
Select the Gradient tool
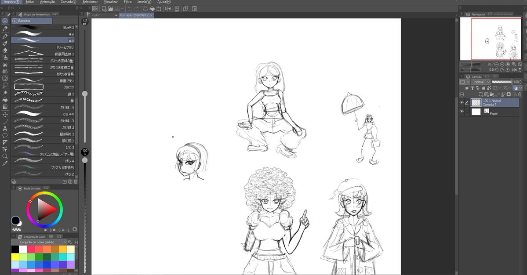coord(5,107)
